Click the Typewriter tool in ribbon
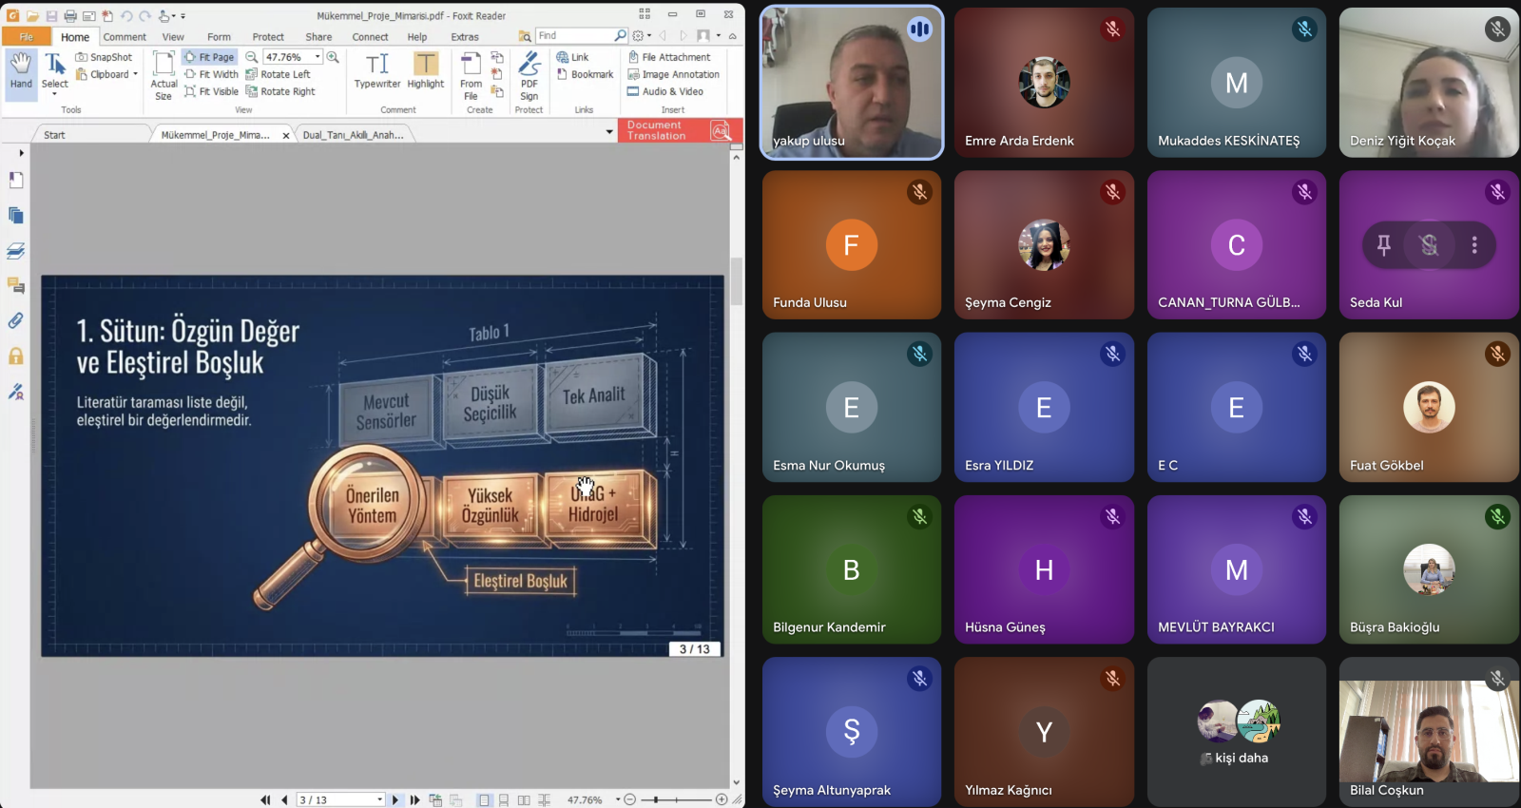This screenshot has width=1521, height=808. tap(377, 71)
